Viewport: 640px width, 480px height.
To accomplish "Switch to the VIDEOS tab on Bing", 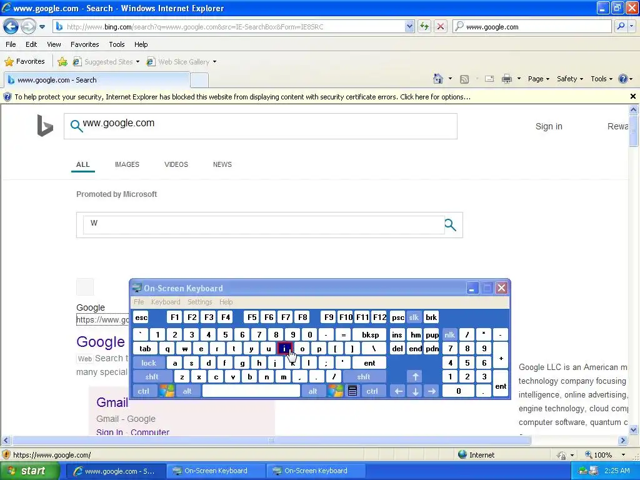I will click(176, 164).
